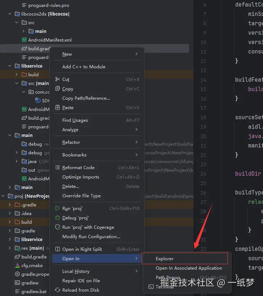
Task: Click the proguard-rules.pro file icon
Action: pyautogui.click(x=24, y=5)
